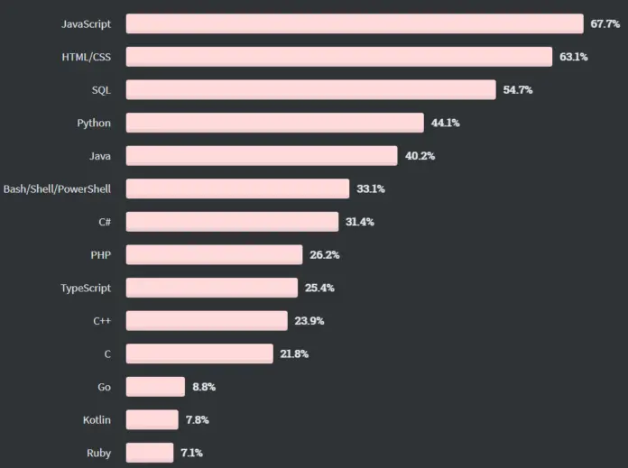Viewport: 628px width, 468px height.
Task: Click the TypeScript bar
Action: pyautogui.click(x=212, y=288)
